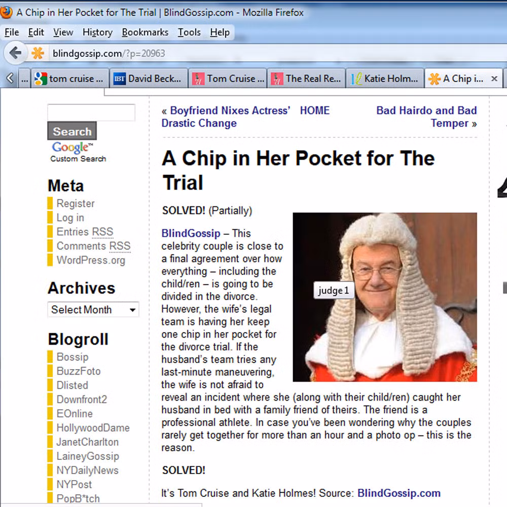The width and height of the screenshot is (507, 507).
Task: Open Dlisted in the Blogroll
Action: [x=73, y=385]
